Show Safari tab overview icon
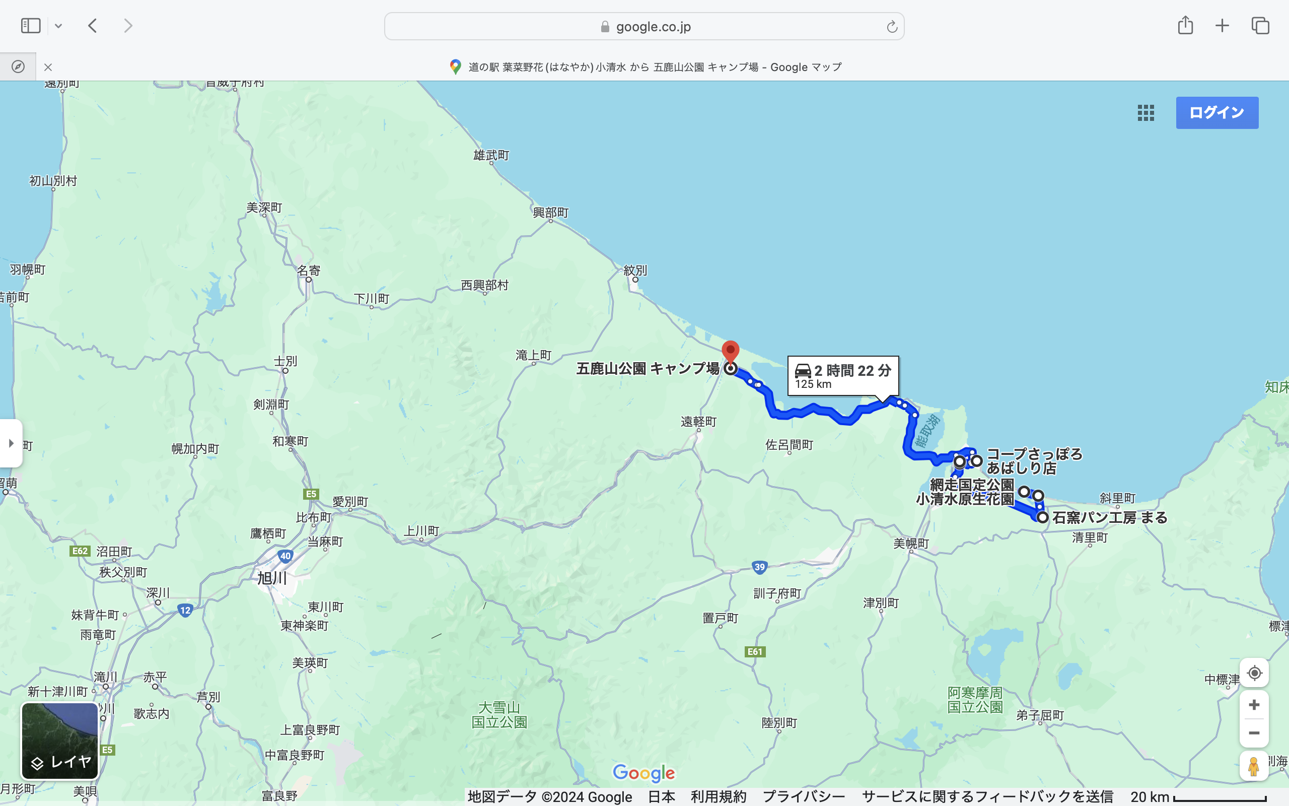Viewport: 1289px width, 806px height. click(x=1260, y=26)
